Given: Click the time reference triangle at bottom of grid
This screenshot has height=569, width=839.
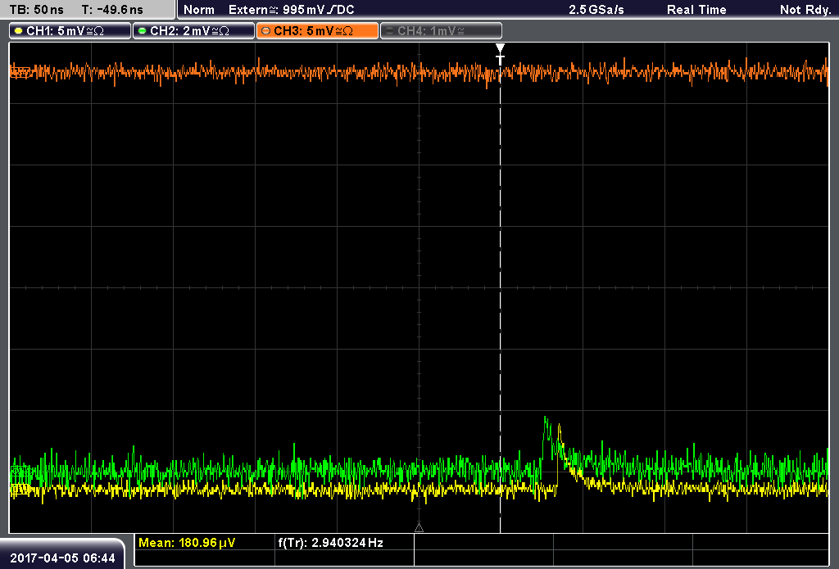Looking at the screenshot, I should tap(419, 528).
